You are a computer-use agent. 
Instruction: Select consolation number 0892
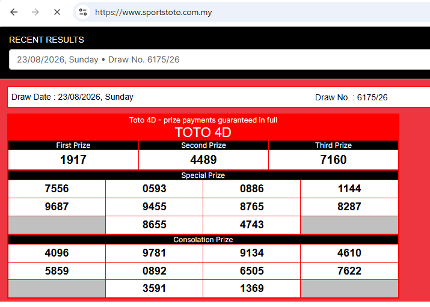tap(155, 271)
